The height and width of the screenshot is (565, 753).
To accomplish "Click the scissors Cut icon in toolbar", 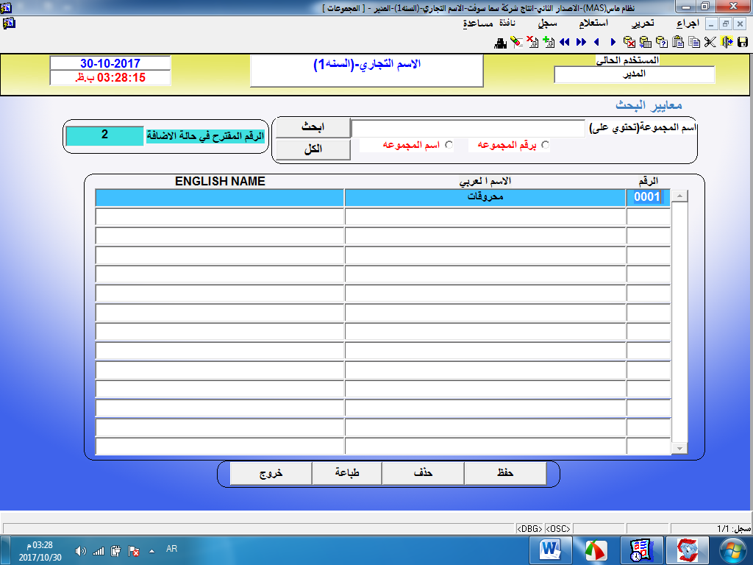I will tap(710, 42).
